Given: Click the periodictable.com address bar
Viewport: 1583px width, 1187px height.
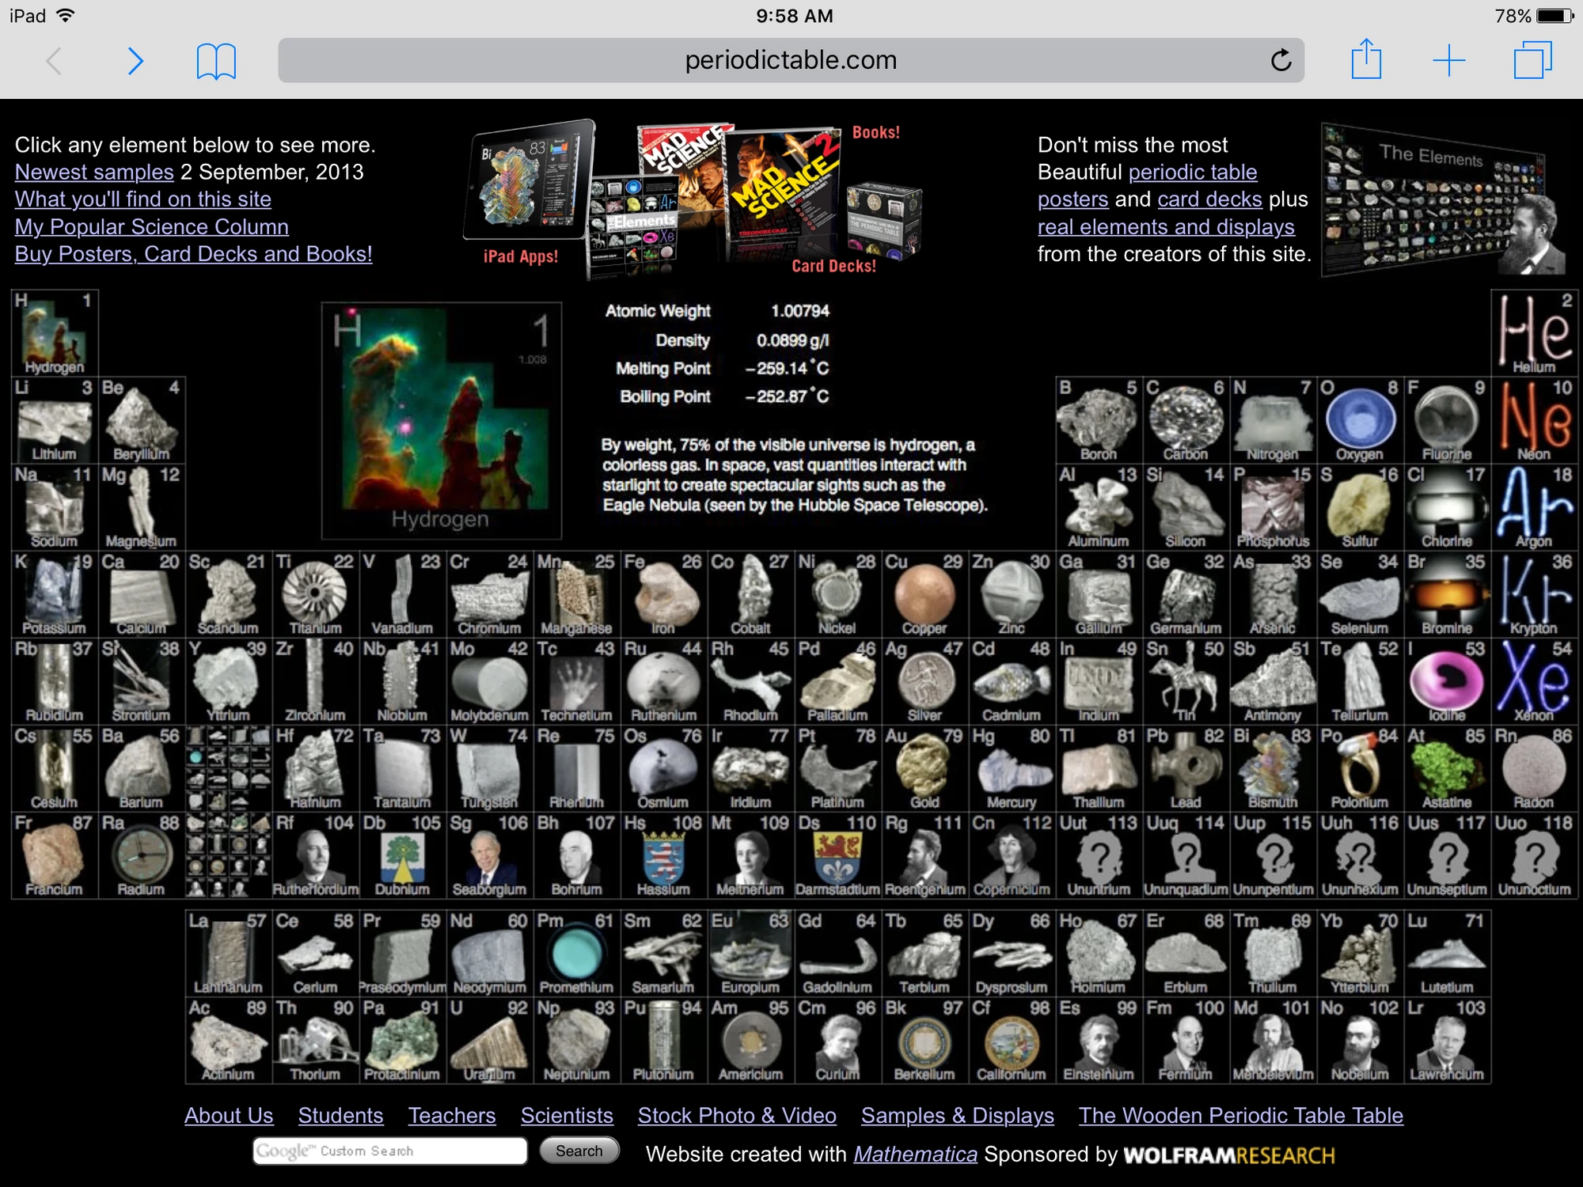Looking at the screenshot, I should 791,59.
